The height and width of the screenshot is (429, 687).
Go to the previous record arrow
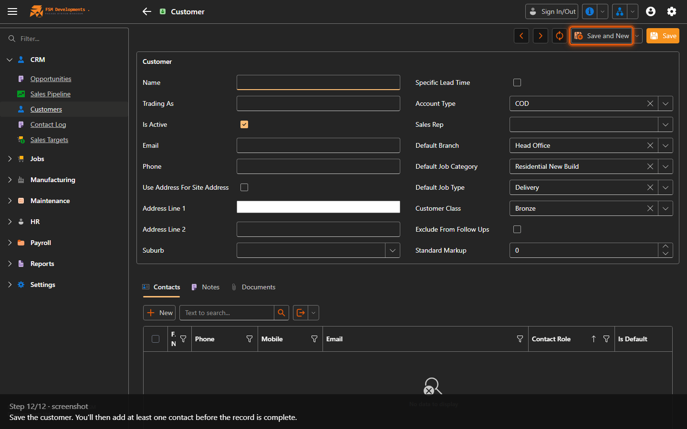(x=521, y=36)
